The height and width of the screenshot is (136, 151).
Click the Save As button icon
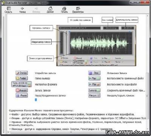pyautogui.click(x=94, y=90)
